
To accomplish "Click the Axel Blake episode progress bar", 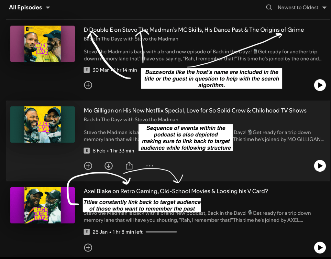I will [x=161, y=232].
